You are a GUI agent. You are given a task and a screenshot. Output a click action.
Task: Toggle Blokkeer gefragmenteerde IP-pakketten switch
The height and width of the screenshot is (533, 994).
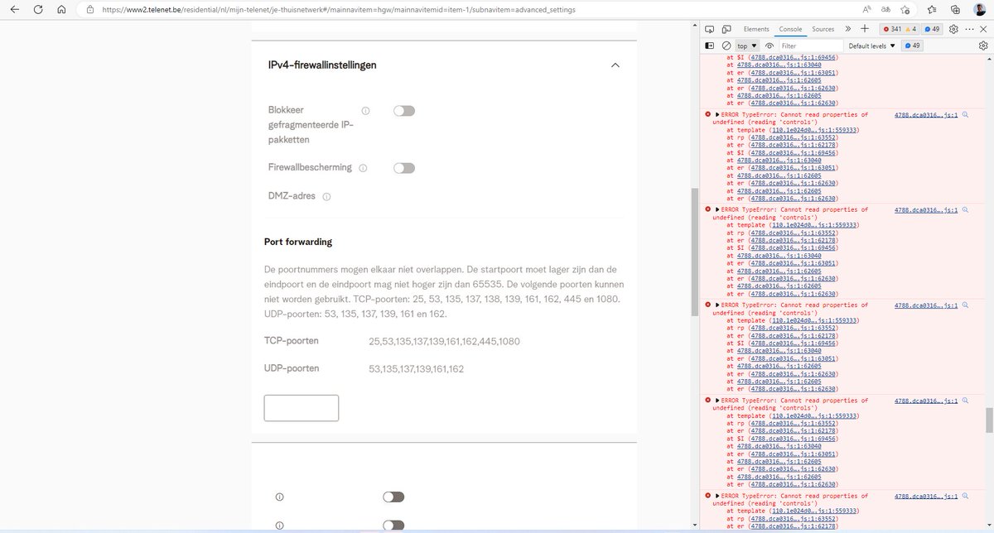404,111
